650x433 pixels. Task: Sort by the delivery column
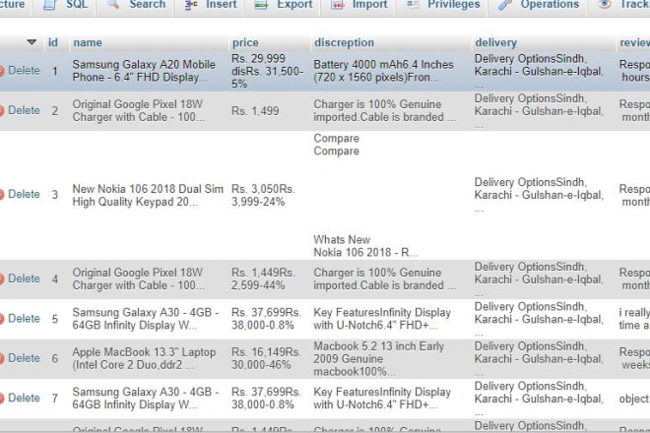[x=495, y=42]
